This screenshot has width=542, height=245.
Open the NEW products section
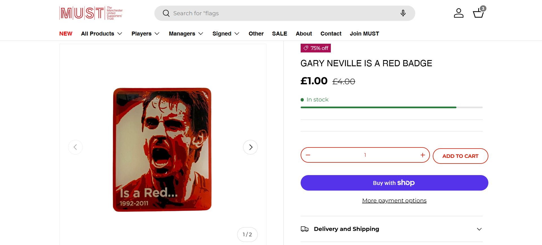(66, 34)
